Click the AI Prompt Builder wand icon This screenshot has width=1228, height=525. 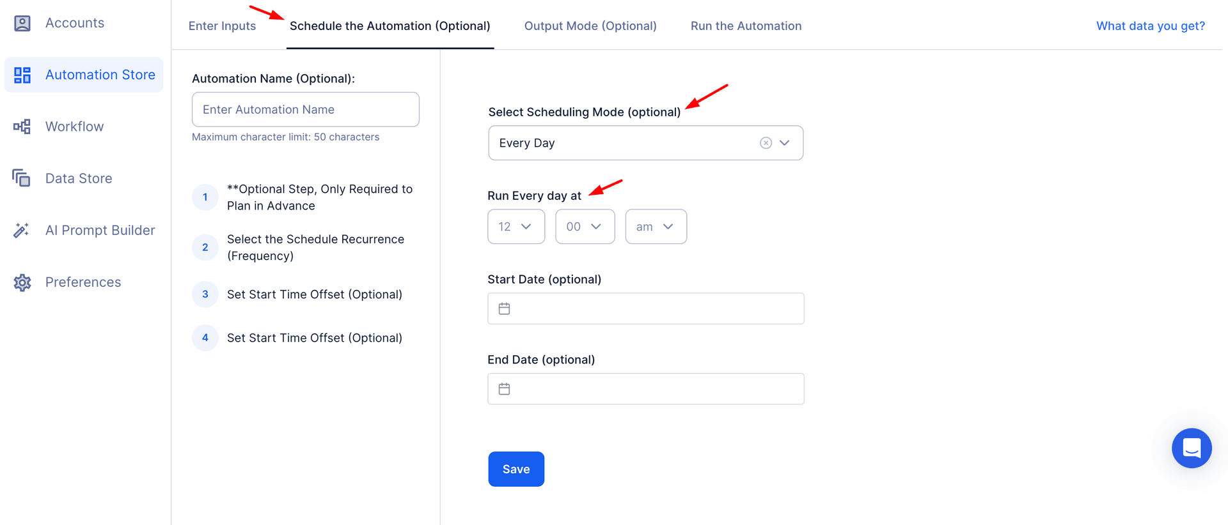pos(22,231)
